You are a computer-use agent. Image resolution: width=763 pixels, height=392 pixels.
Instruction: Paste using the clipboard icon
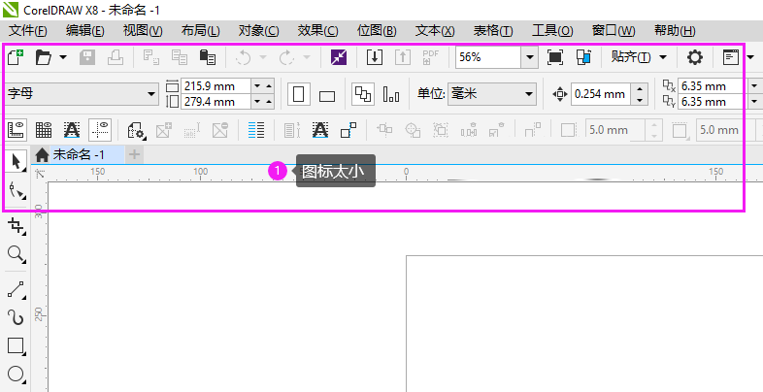tap(208, 57)
